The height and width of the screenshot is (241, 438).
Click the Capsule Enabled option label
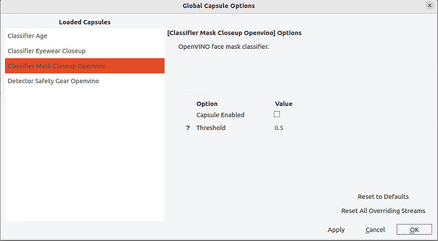pos(220,115)
